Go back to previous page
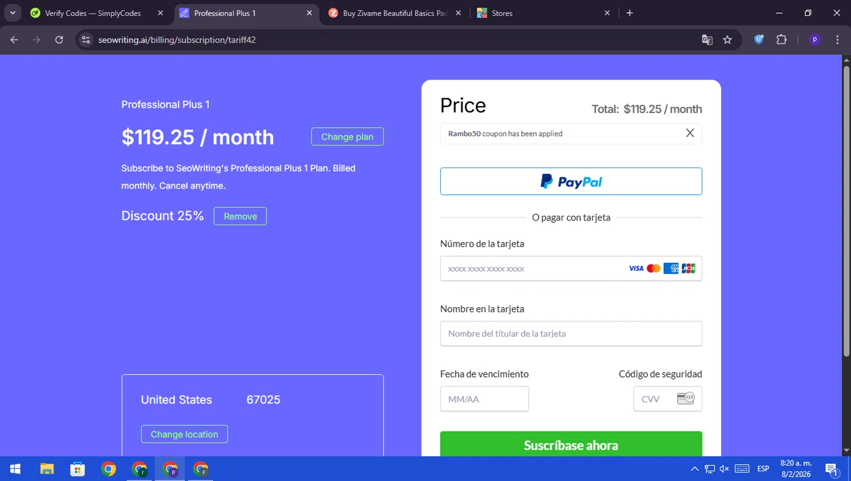This screenshot has height=481, width=851. [x=14, y=40]
